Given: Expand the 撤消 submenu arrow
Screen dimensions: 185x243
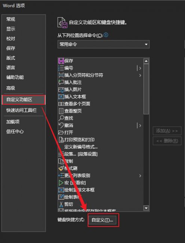Looking at the screenshot, I should [140, 125].
